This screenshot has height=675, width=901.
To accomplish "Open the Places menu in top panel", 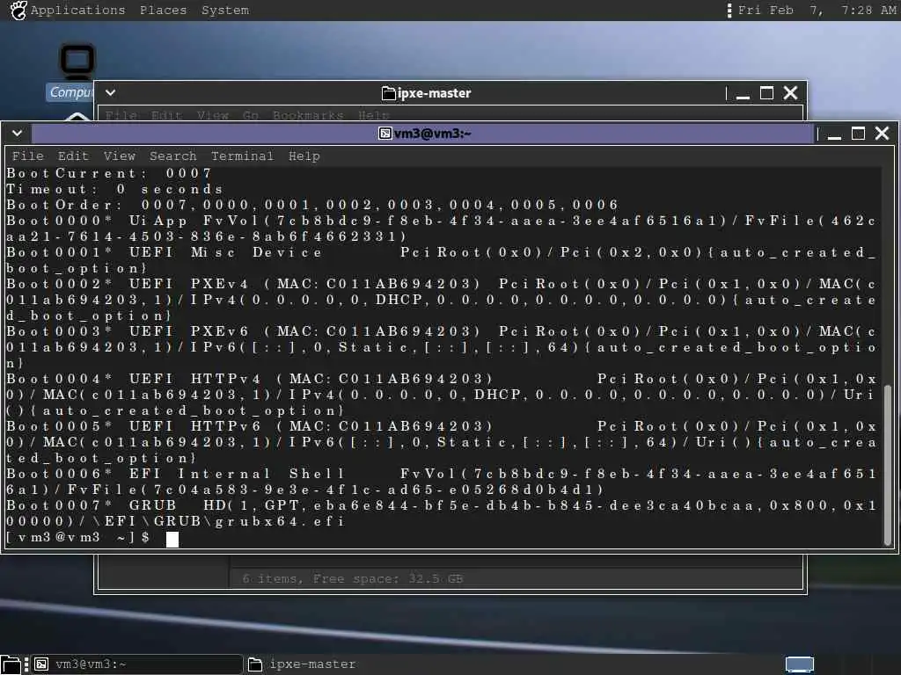I will 163,11.
